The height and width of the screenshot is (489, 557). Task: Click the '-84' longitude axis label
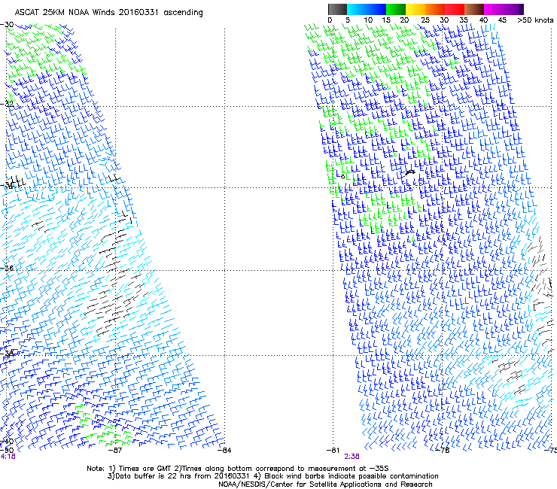(224, 451)
